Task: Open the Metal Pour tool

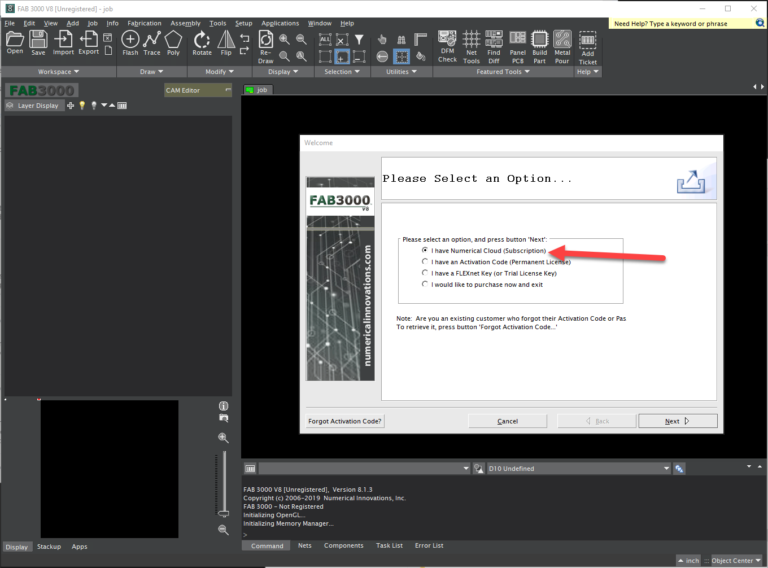Action: pyautogui.click(x=562, y=47)
